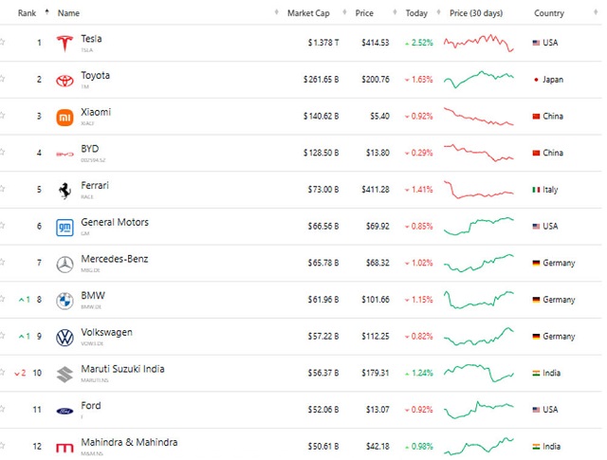The height and width of the screenshot is (460, 607).
Task: Open the BMW roundel logo
Action: pyautogui.click(x=64, y=301)
